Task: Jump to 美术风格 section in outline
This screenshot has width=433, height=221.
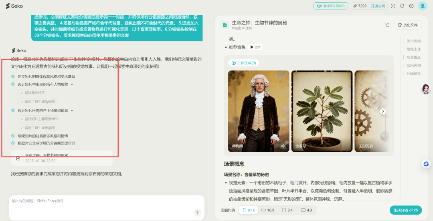Action: coord(413,41)
